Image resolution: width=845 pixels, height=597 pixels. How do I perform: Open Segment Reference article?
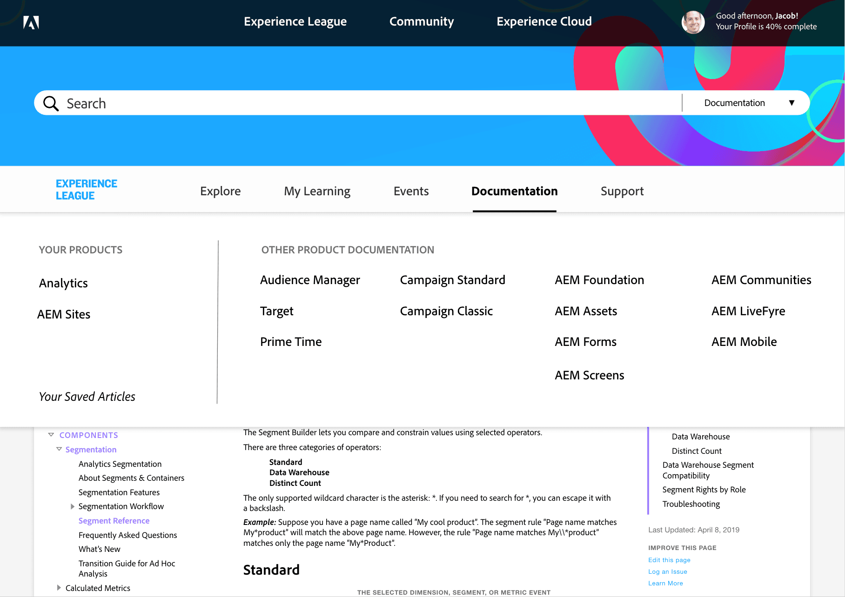tap(114, 521)
